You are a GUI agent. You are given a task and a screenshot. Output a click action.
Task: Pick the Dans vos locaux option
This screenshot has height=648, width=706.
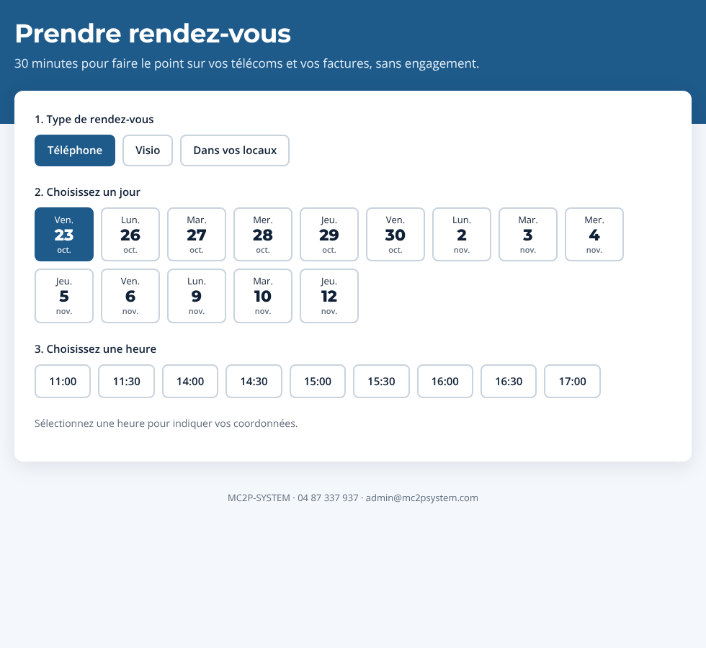(x=235, y=150)
